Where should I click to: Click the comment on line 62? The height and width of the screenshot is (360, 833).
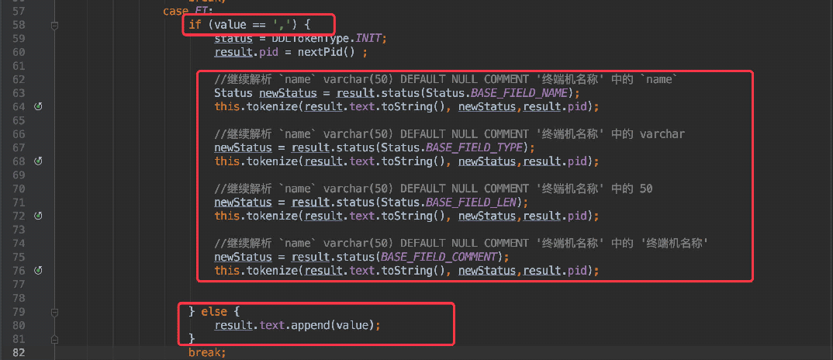click(446, 79)
